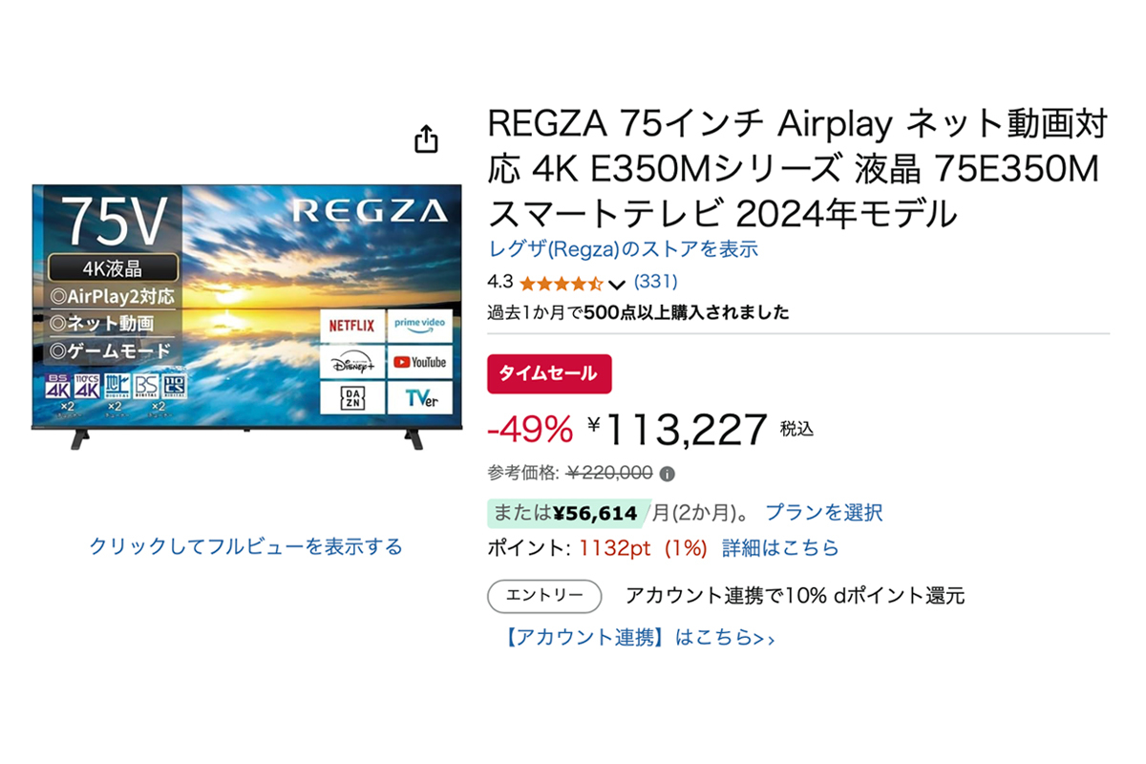This screenshot has width=1146, height=764.
Task: Click the エントリー button for dポイント還元
Action: (x=543, y=595)
